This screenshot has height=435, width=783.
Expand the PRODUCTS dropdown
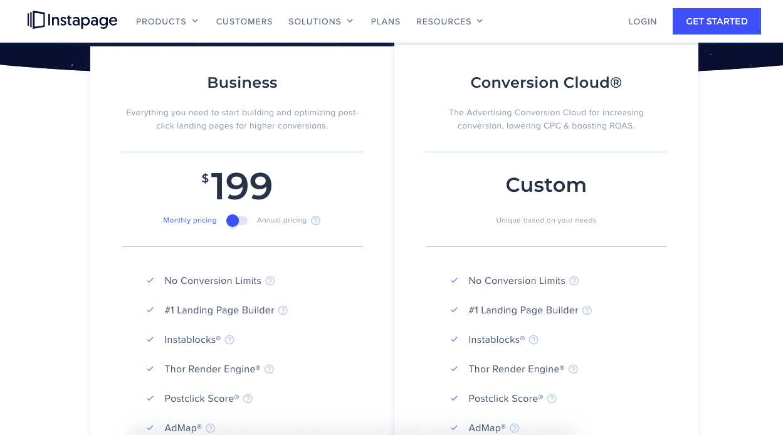coord(167,21)
